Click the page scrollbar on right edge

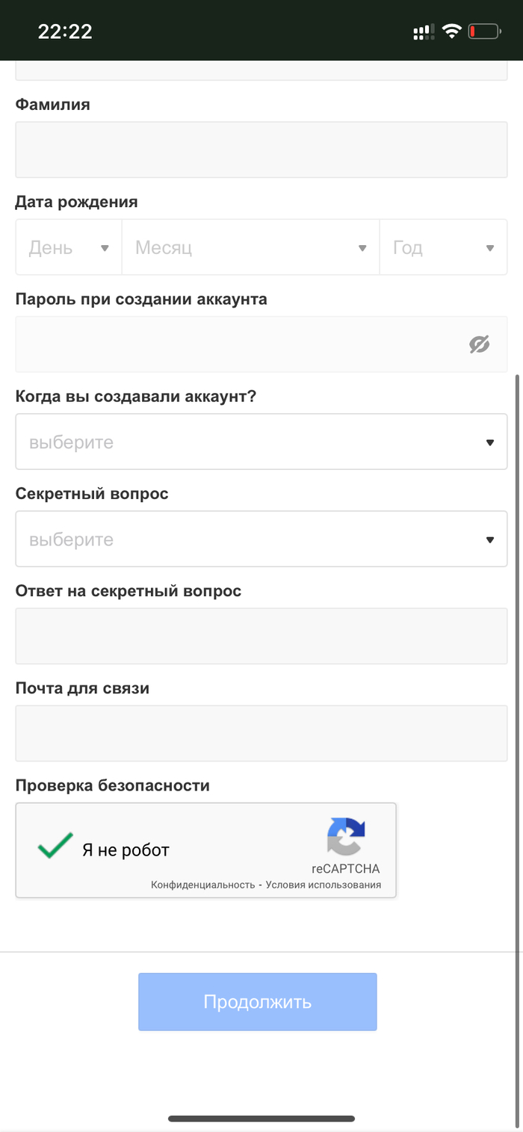(x=519, y=598)
